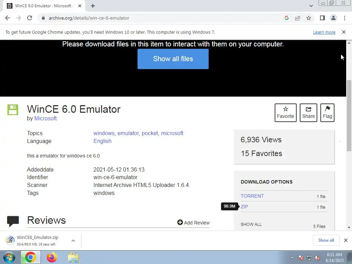Open Chrome side panel
This screenshot has width=352, height=264.
(322, 18)
